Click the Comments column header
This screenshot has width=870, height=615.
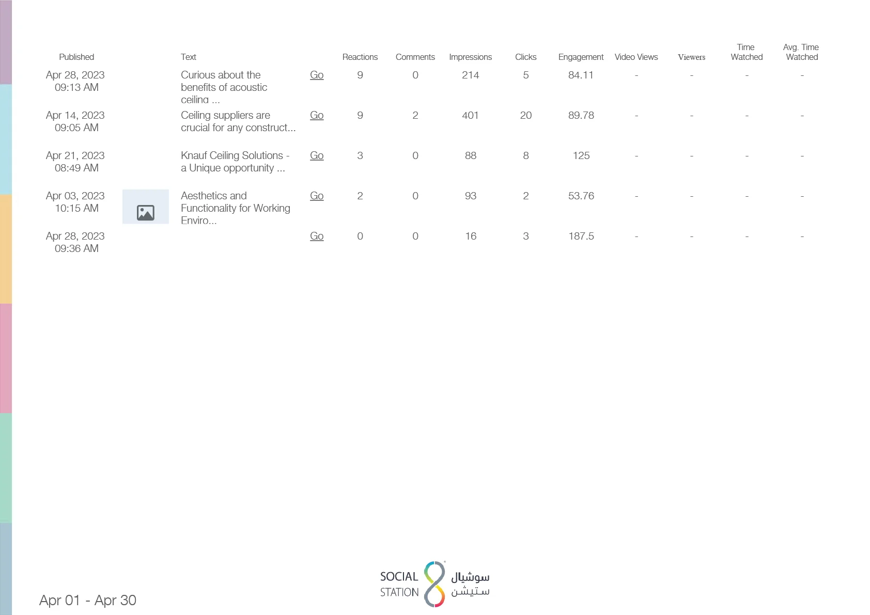coord(415,57)
